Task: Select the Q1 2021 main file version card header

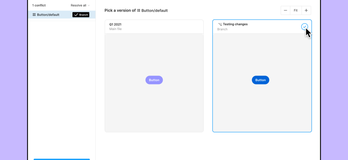Action: pos(154,26)
